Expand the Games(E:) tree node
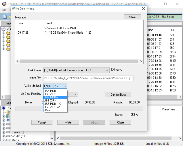 click(3, 132)
